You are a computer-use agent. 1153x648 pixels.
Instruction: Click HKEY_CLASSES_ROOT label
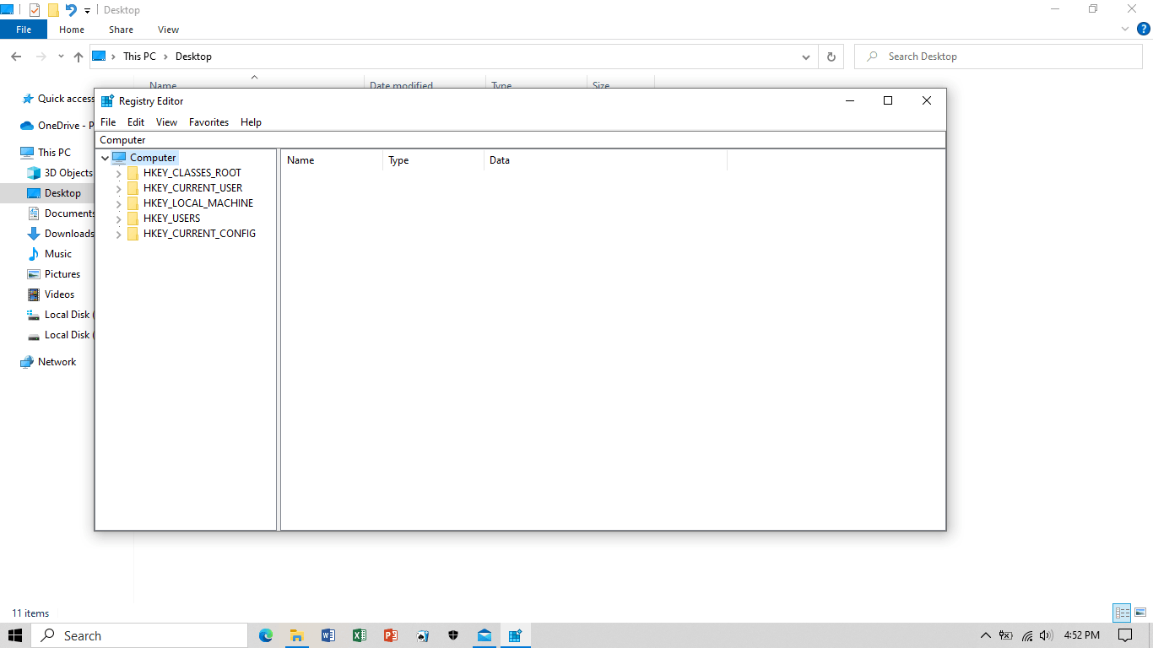coord(192,173)
